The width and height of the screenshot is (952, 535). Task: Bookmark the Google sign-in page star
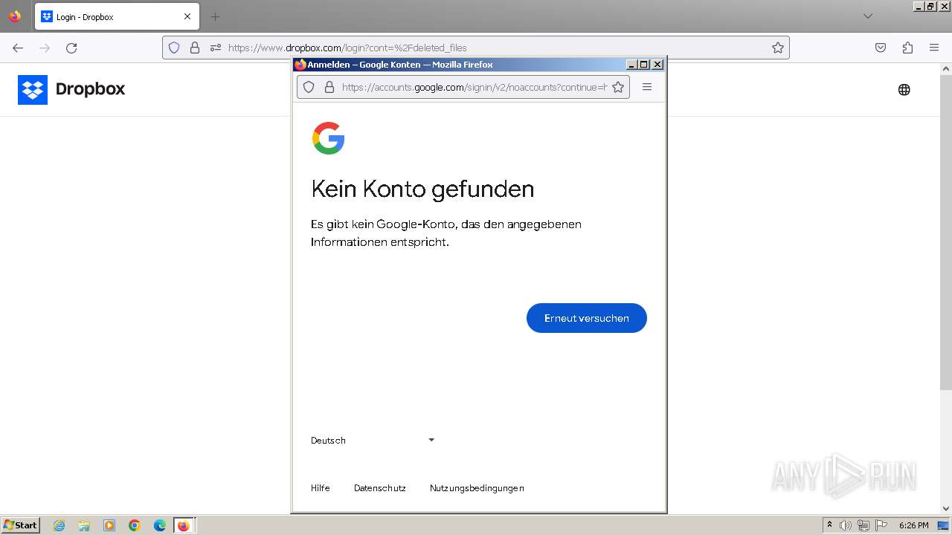618,87
